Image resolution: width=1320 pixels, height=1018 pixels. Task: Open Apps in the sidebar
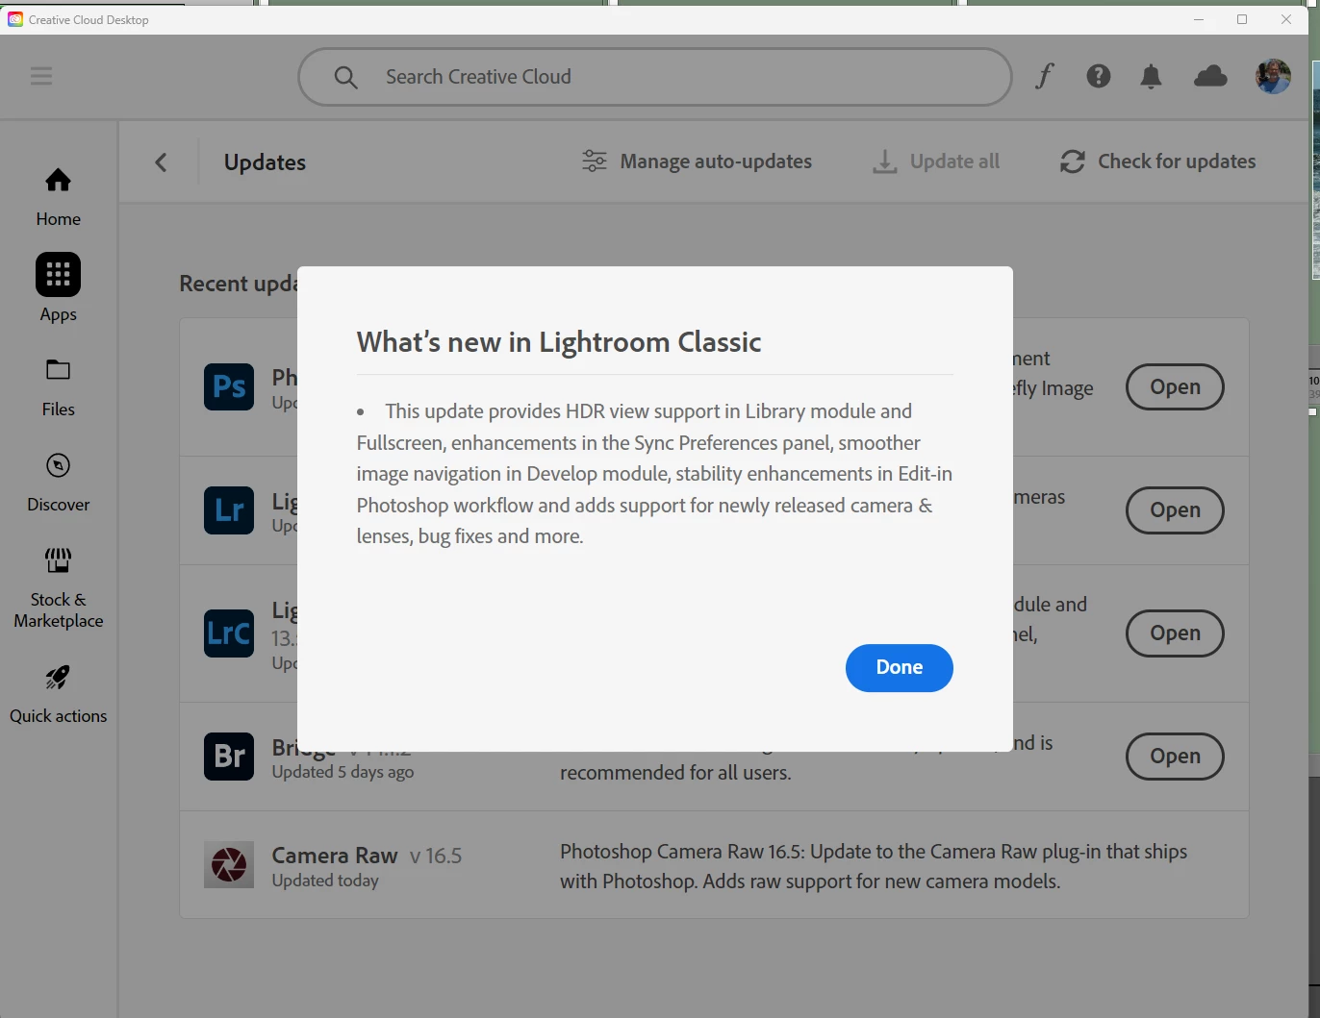point(59,288)
